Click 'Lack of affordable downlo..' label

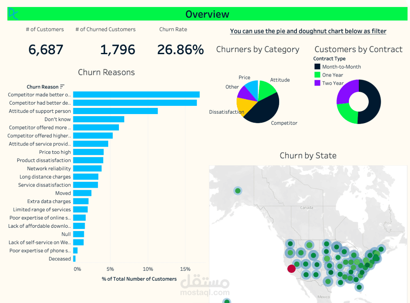click(x=40, y=226)
